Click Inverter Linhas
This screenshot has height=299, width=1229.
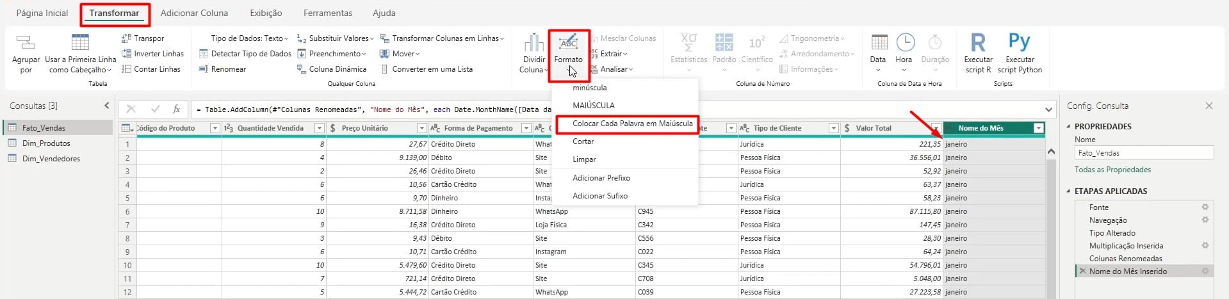pos(152,54)
